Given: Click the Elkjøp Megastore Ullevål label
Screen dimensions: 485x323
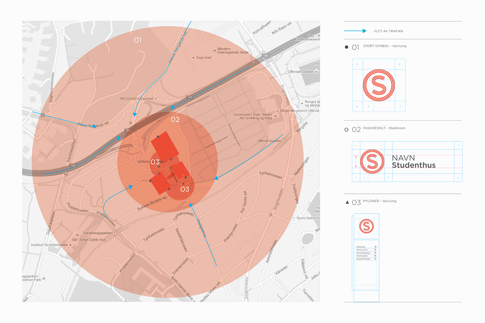Looking at the screenshot, I should (299, 110).
